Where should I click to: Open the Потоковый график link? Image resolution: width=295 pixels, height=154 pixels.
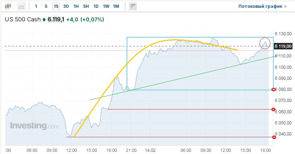(262, 6)
